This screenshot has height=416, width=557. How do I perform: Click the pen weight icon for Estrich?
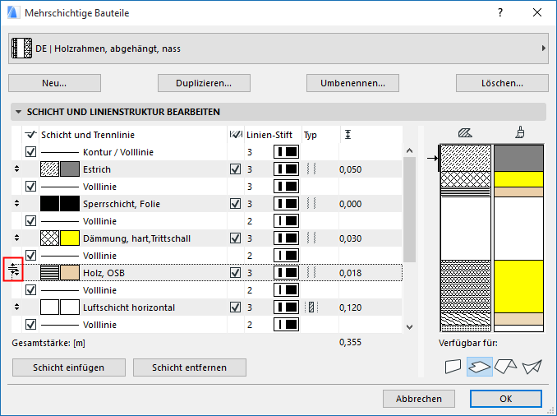coord(286,169)
